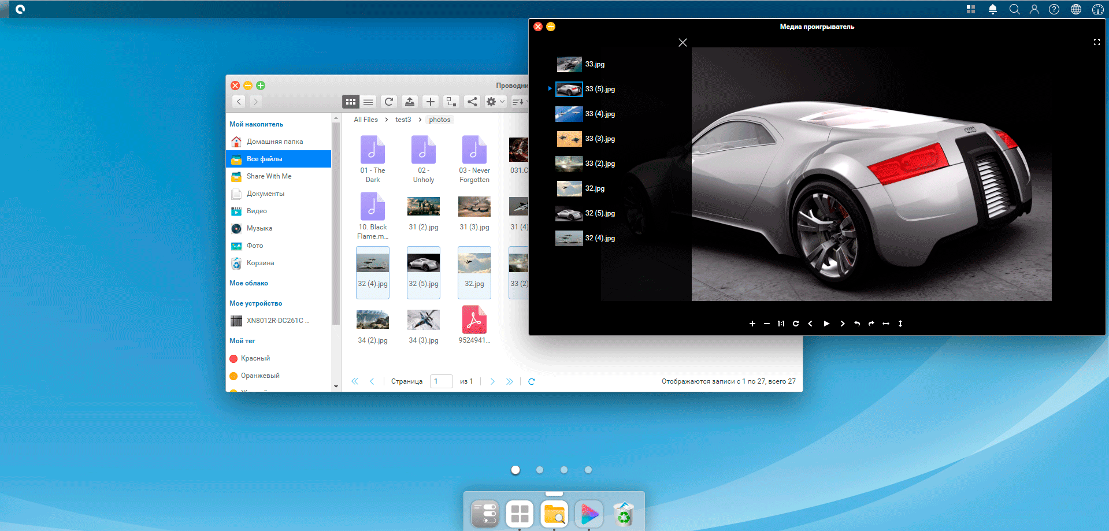Open Share With Me folder
The height and width of the screenshot is (531, 1109).
[279, 176]
